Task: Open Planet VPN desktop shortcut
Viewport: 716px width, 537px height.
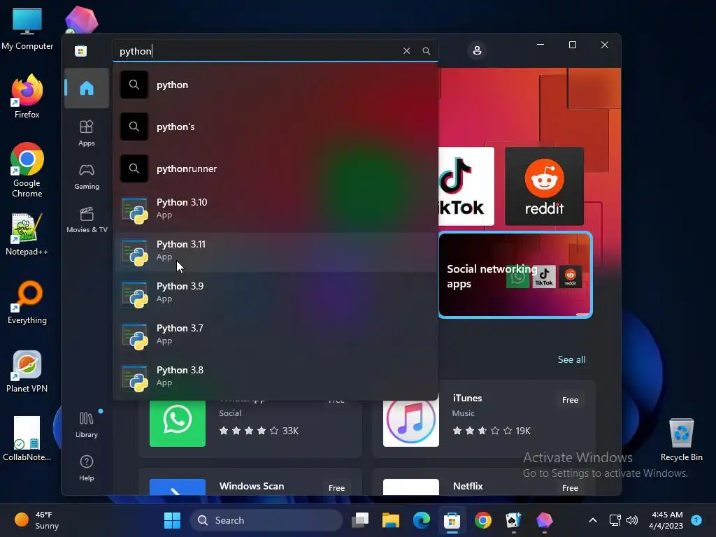Action: tap(27, 371)
